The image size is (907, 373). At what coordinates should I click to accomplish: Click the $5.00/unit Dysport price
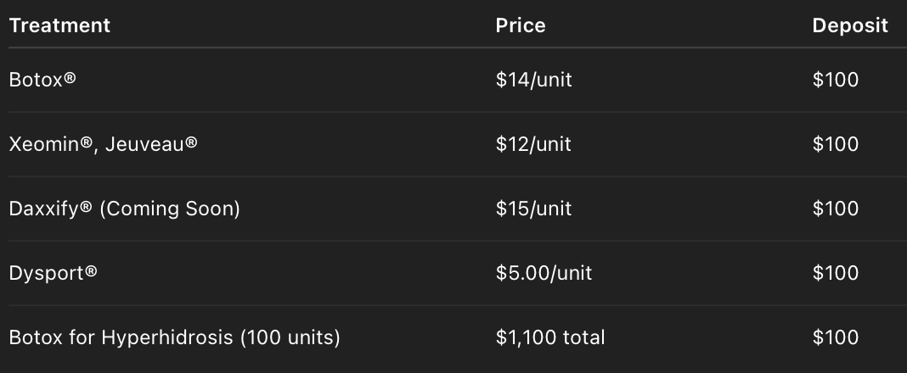544,273
